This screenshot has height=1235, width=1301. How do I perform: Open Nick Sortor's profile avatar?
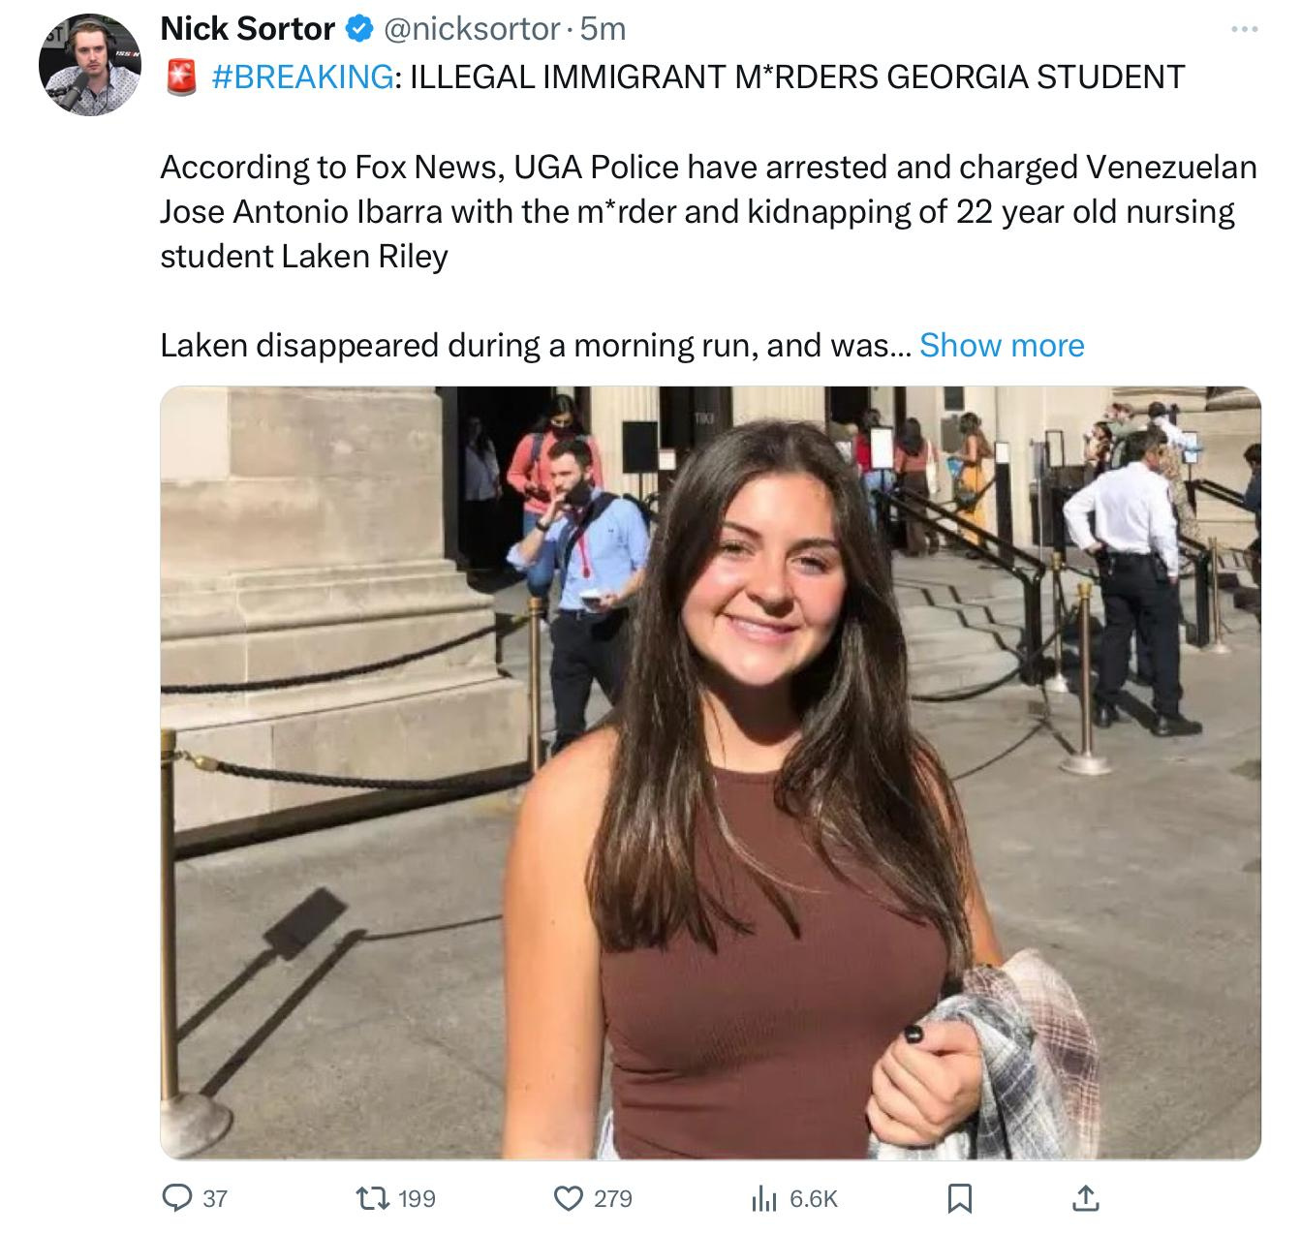(x=90, y=65)
